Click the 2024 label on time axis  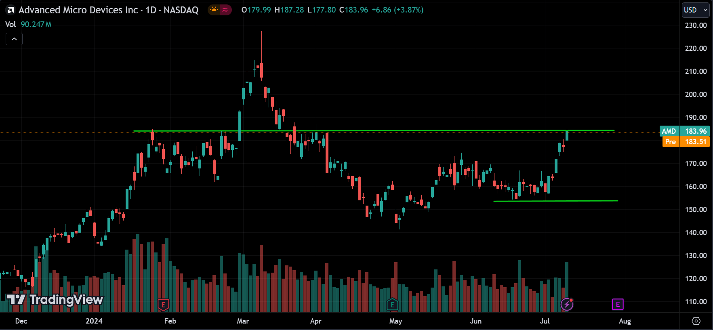[94, 321]
